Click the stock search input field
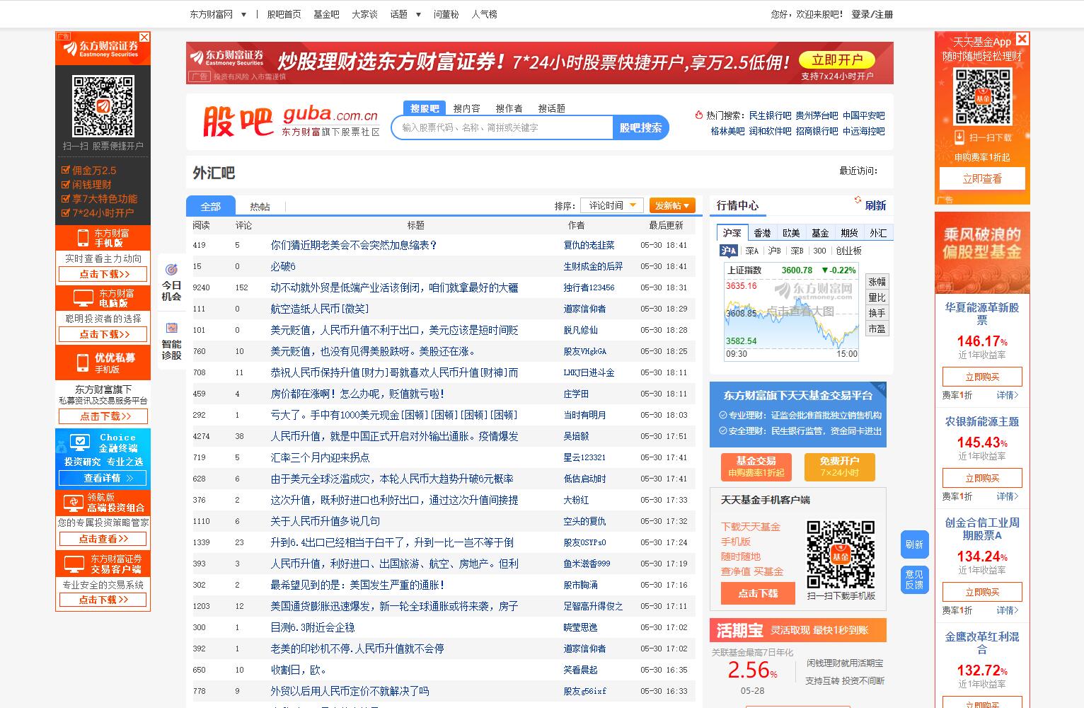 tap(502, 127)
